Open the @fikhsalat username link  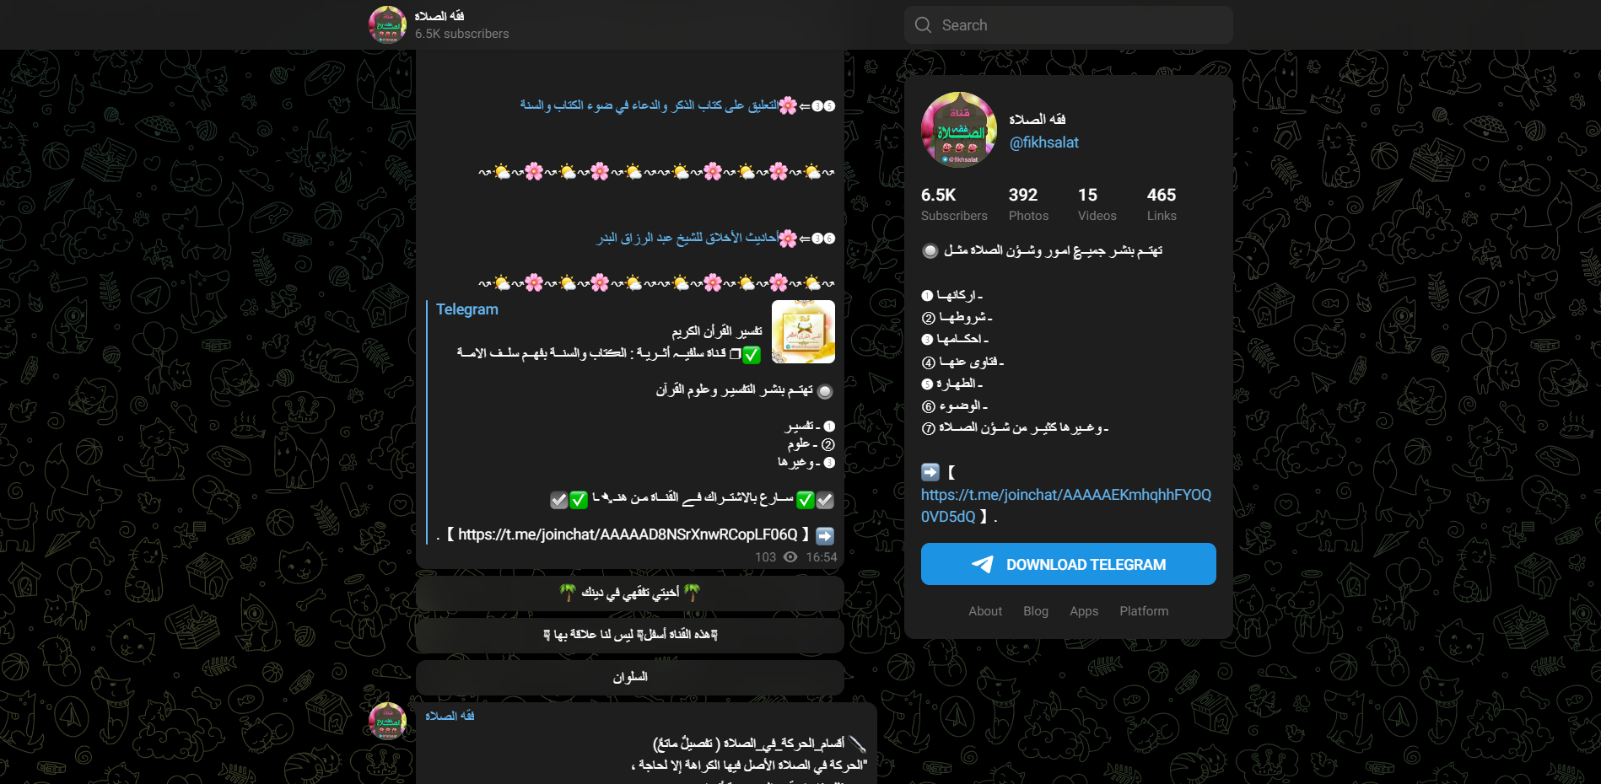(x=1044, y=142)
